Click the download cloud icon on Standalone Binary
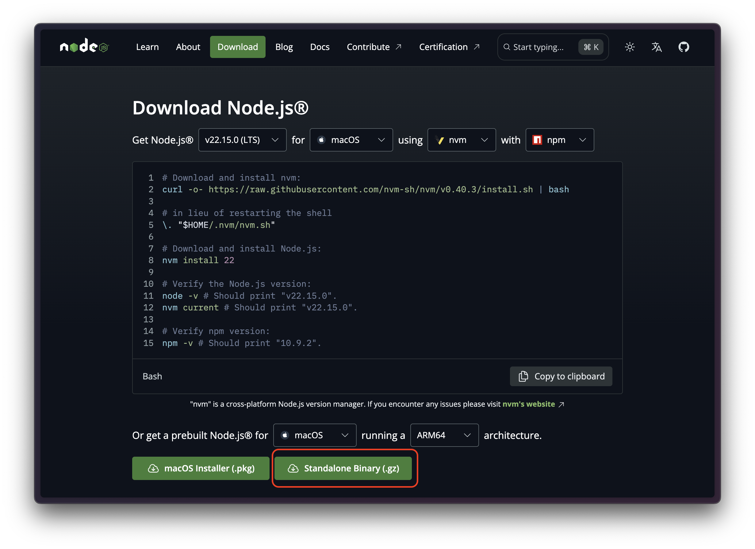The width and height of the screenshot is (755, 549). coord(293,468)
